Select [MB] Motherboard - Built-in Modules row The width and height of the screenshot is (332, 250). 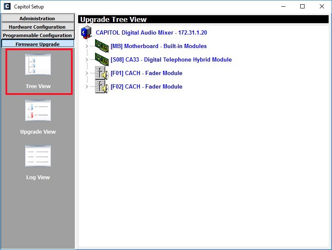158,46
